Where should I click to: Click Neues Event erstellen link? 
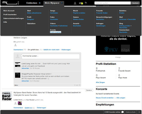click(x=105, y=98)
